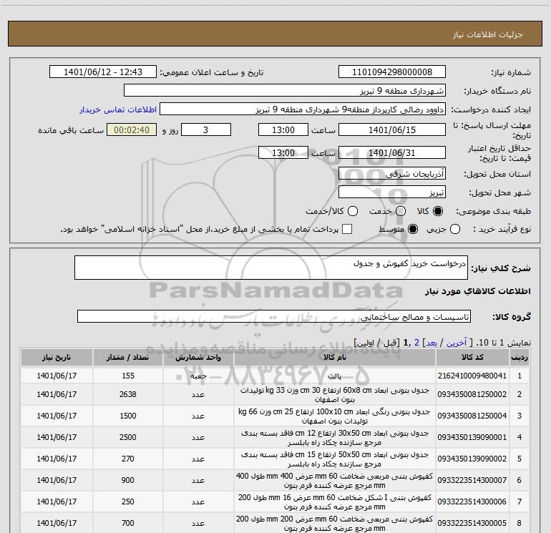This screenshot has width=551, height=533.
Task: Click the ردیف column header
Action: pos(520,357)
